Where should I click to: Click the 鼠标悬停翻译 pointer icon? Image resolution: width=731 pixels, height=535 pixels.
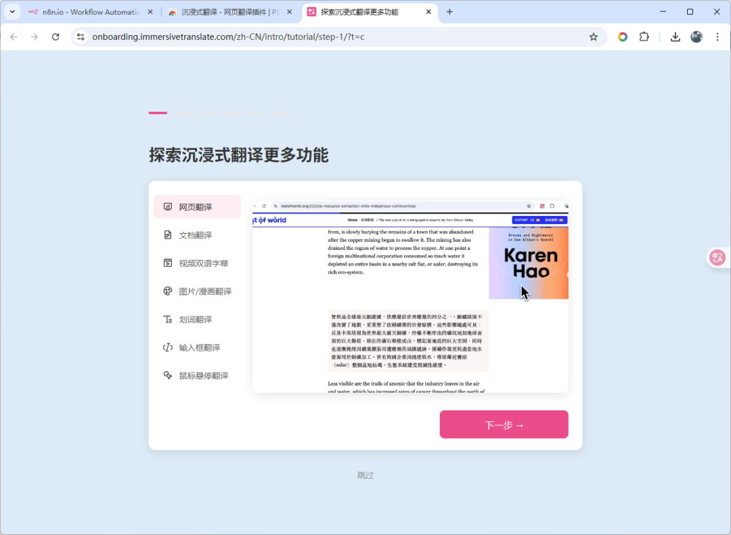168,375
